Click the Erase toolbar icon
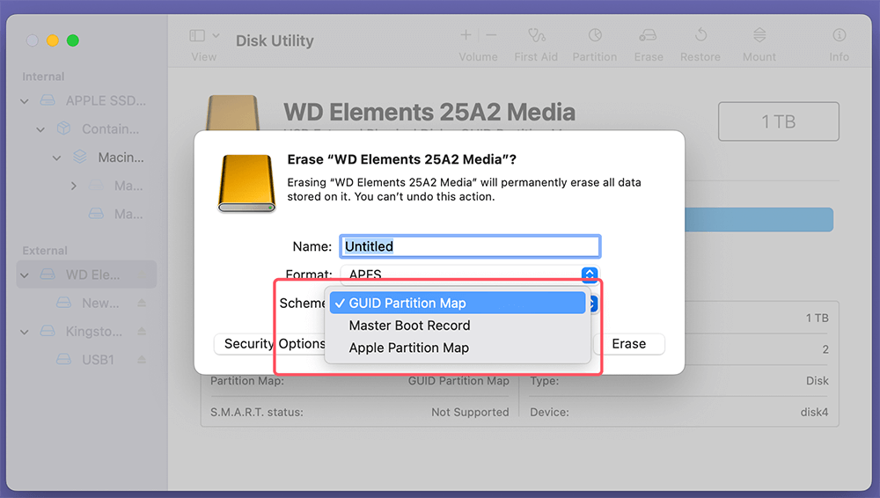Screen dimensions: 880x498 coord(648,35)
